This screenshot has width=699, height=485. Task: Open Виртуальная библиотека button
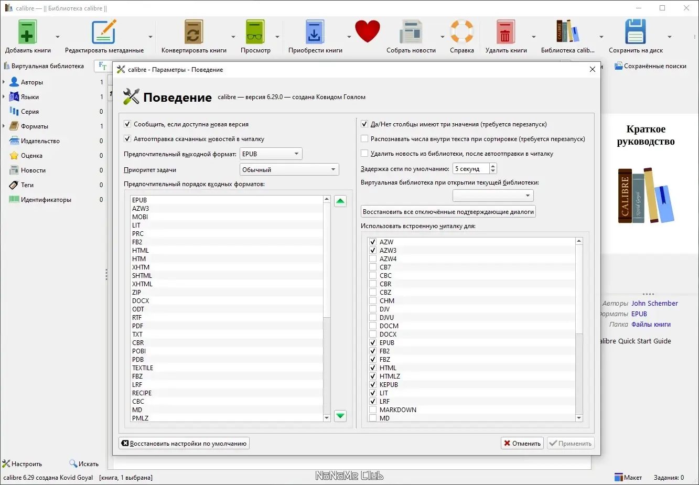tap(44, 66)
